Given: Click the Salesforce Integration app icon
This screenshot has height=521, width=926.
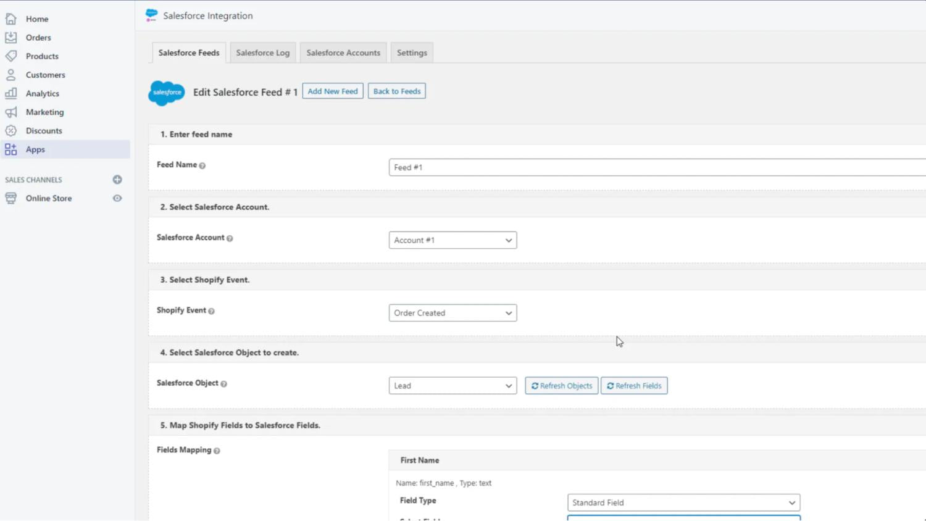Looking at the screenshot, I should pyautogui.click(x=151, y=15).
